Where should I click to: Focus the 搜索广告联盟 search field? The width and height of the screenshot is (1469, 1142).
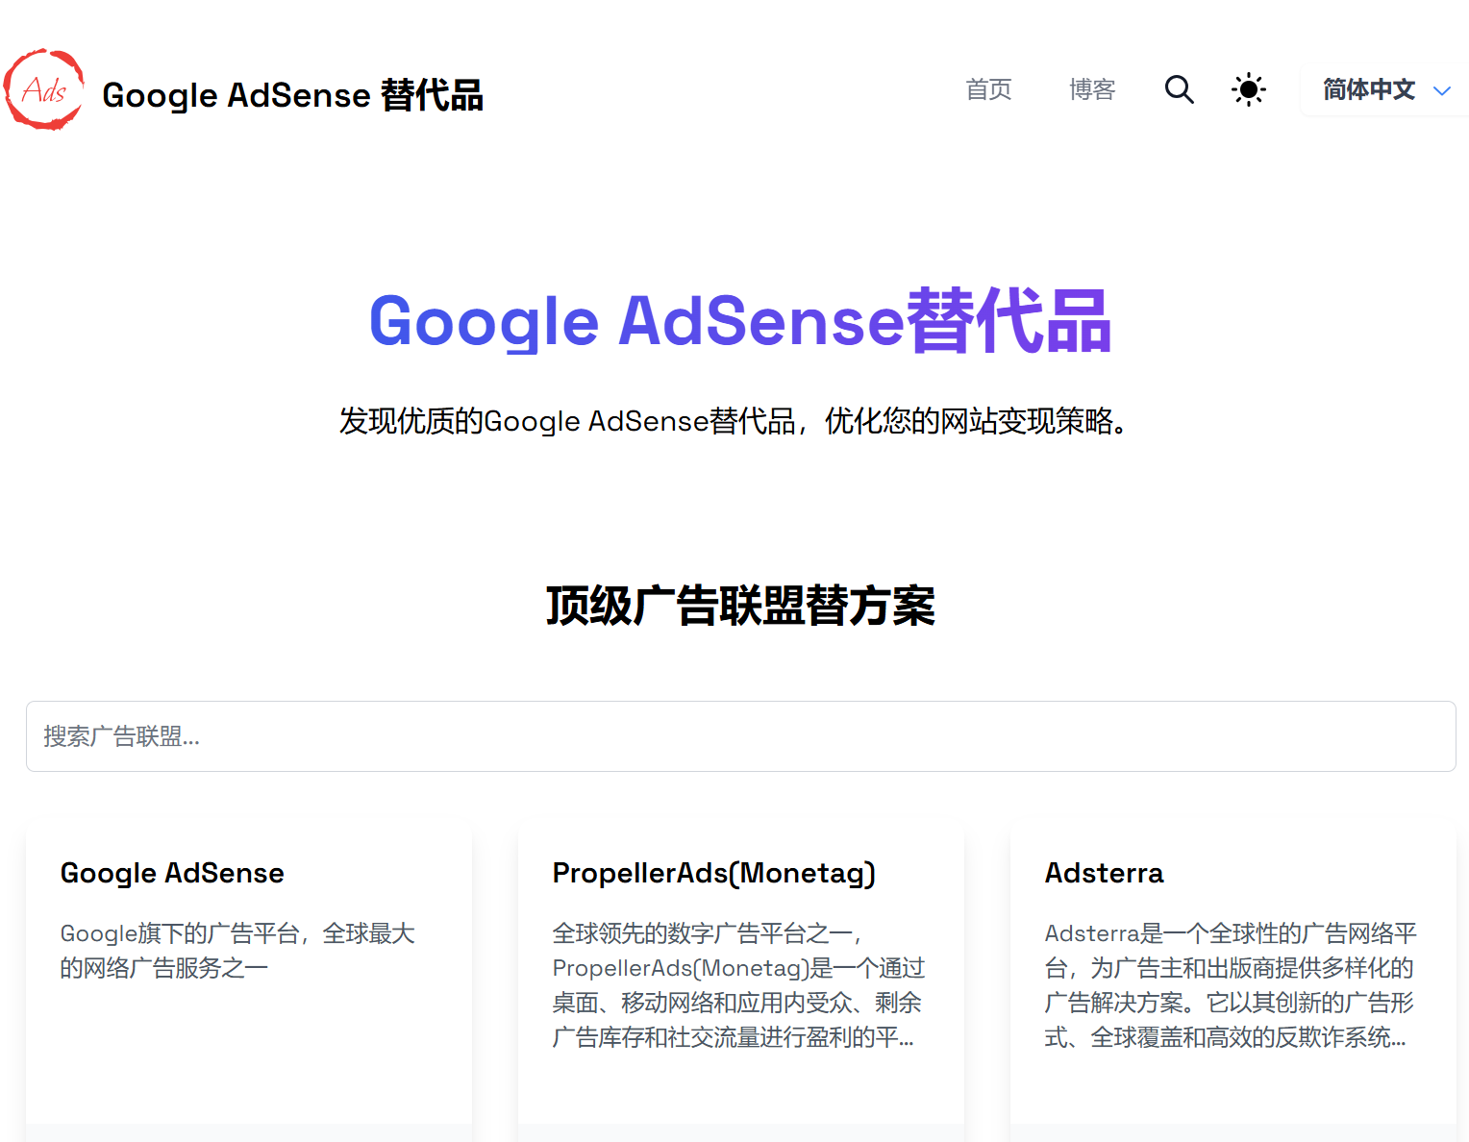tap(740, 736)
